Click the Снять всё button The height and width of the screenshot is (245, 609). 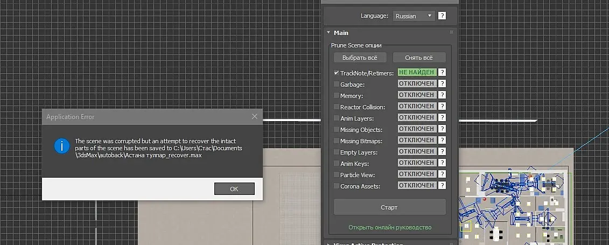tap(419, 58)
